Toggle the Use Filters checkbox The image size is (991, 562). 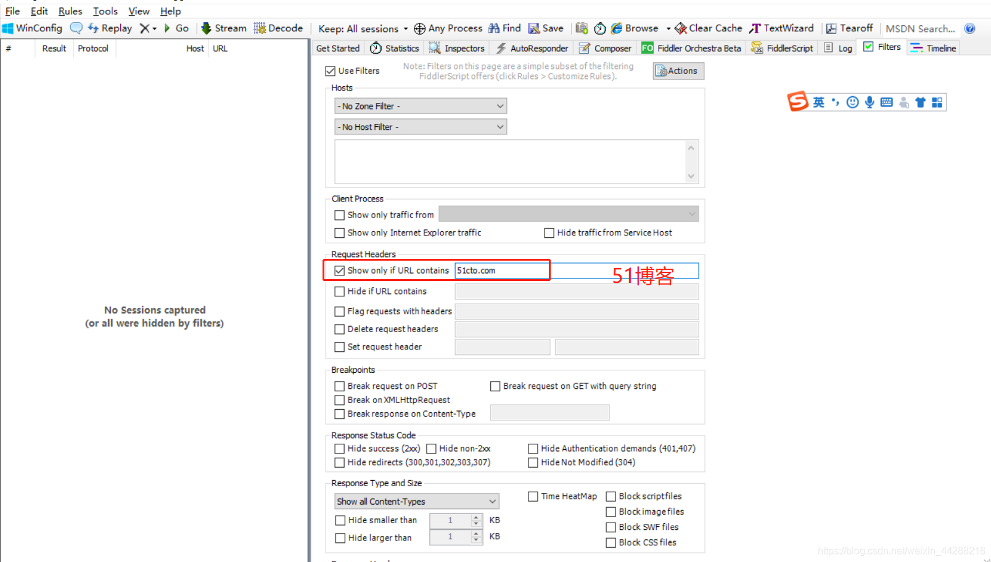click(x=331, y=71)
